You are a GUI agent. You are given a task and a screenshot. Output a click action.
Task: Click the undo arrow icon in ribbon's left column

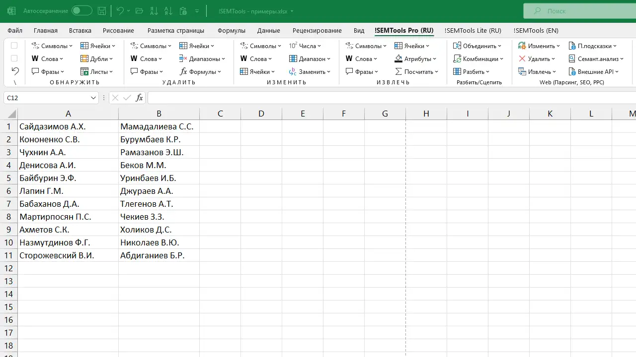tap(15, 71)
